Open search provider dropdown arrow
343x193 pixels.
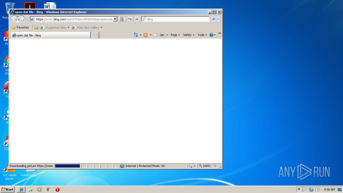[218, 19]
